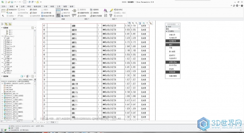
Task: Click zoom out magnifier in graphics toolbar
Action: click(x=136, y=23)
